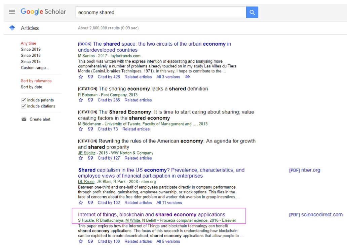This screenshot has width=347, height=249.
Task: Open the sciencedirect.com PDF link
Action: tap(316, 215)
